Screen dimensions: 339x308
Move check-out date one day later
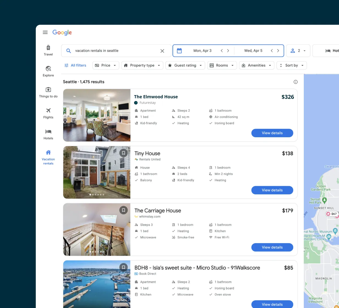coord(278,51)
